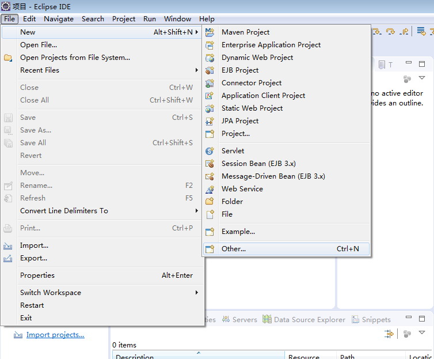The width and height of the screenshot is (434, 359).
Task: Click the EJB Project icon
Action: (210, 70)
